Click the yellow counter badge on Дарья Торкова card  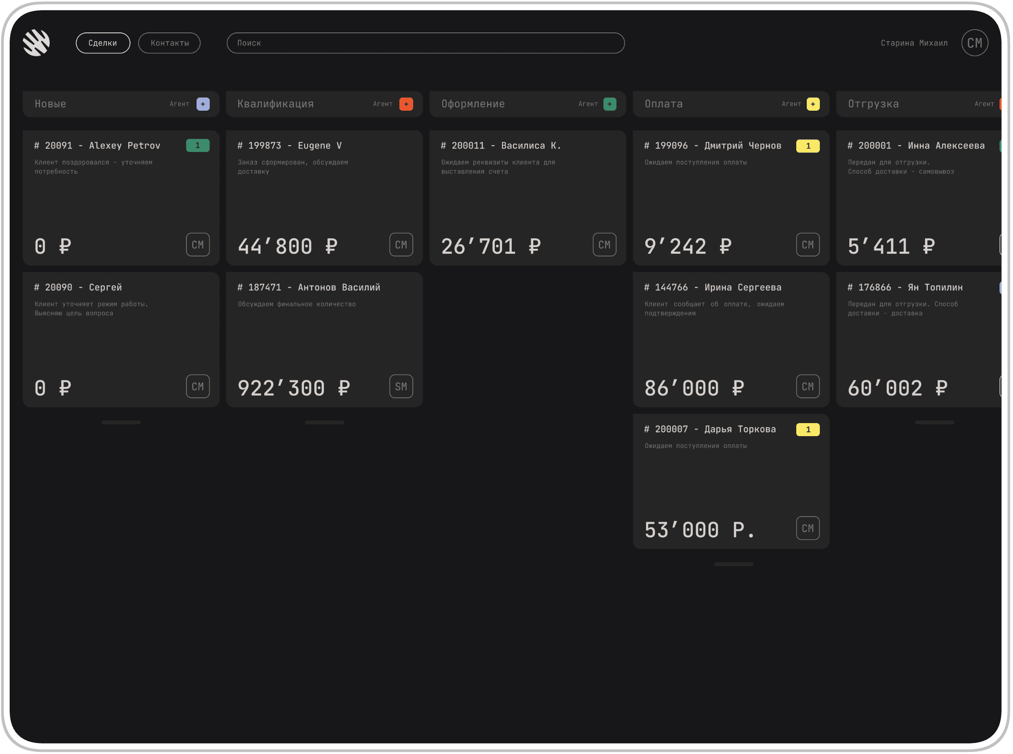point(808,429)
